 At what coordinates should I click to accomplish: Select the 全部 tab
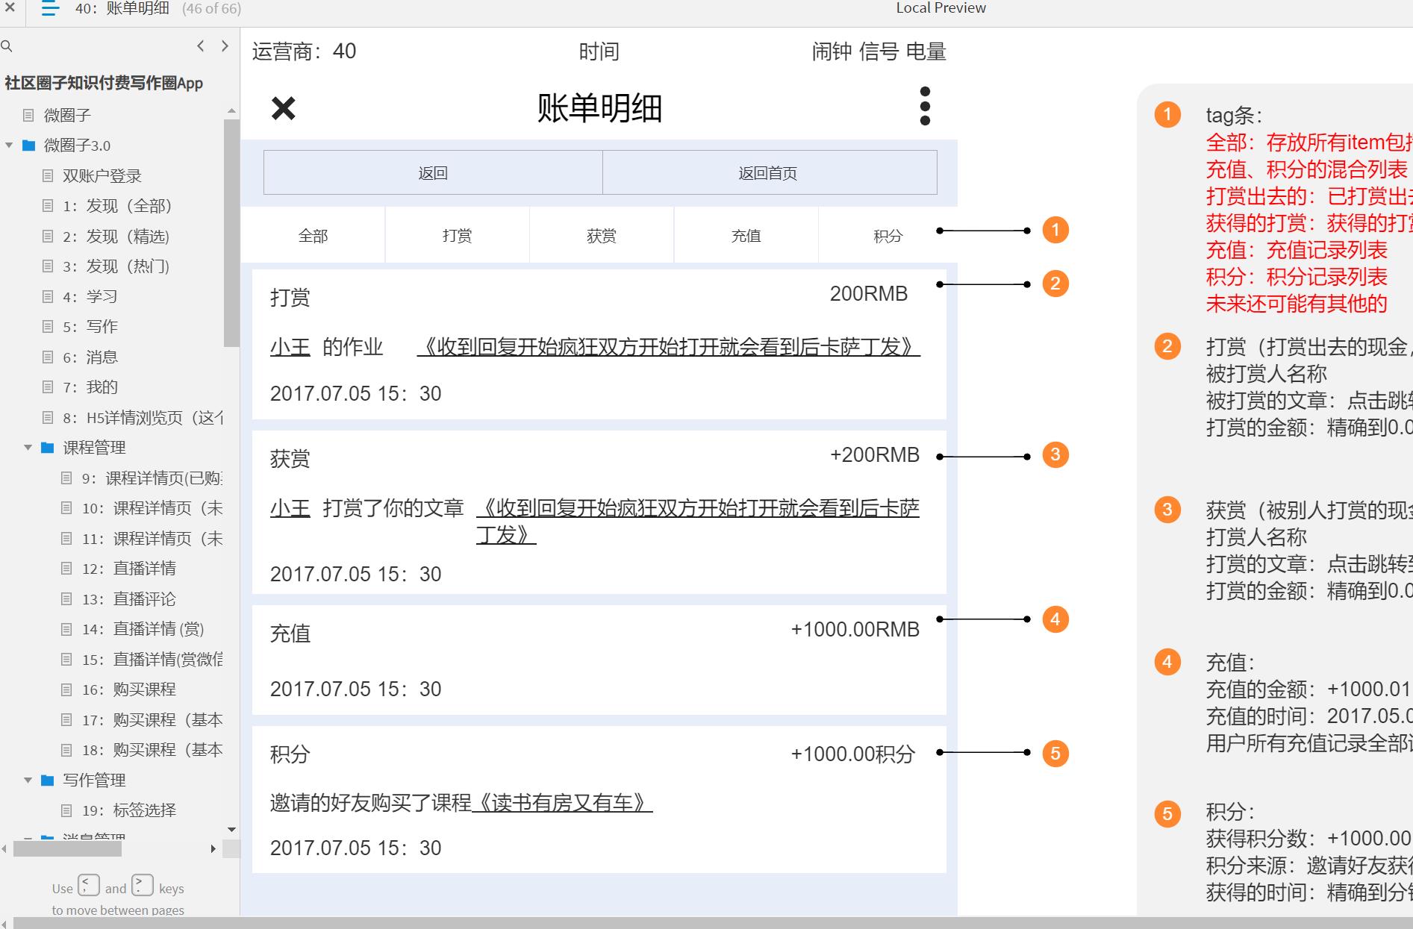[x=313, y=236]
